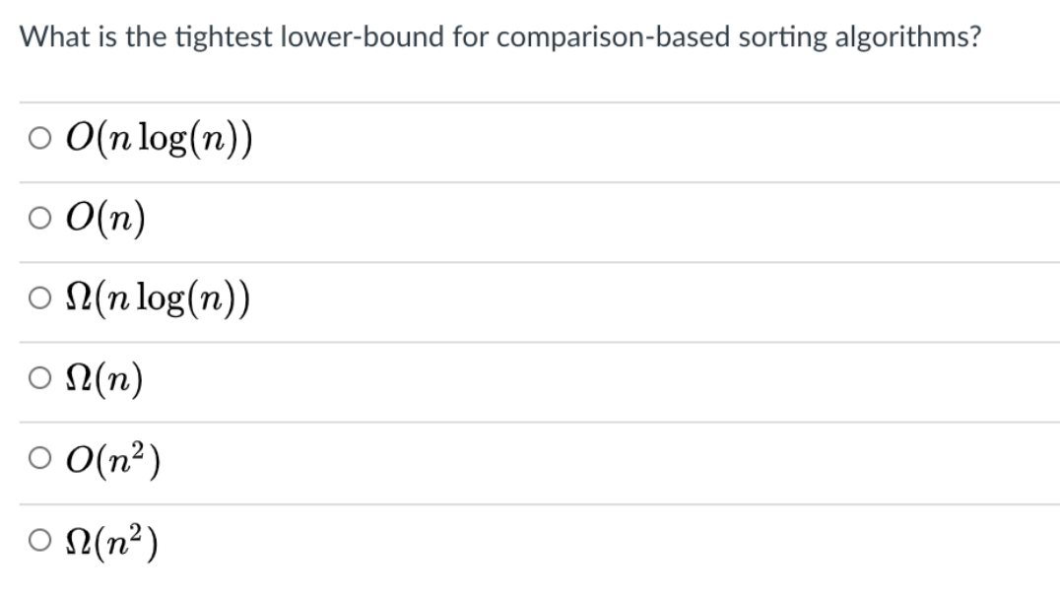1060x597 pixels.
Task: Pick the Ω(n) radio button
Action: (x=39, y=377)
